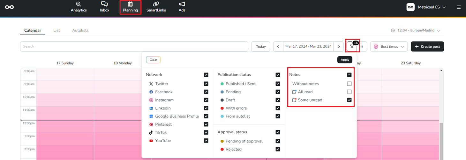This screenshot has height=160, width=466.
Task: Click the filter funnel icon
Action: point(352,47)
